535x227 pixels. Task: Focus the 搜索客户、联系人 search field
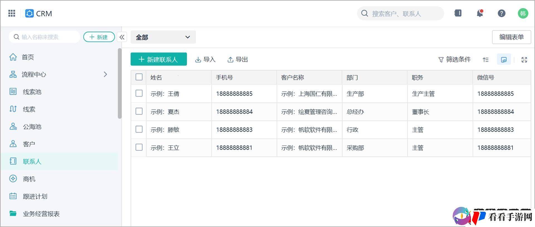(400, 13)
